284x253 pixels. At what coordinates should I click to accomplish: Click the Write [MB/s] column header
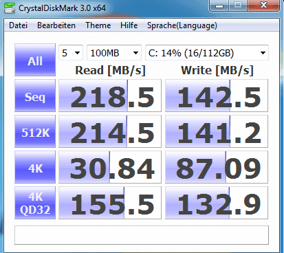coord(217,70)
